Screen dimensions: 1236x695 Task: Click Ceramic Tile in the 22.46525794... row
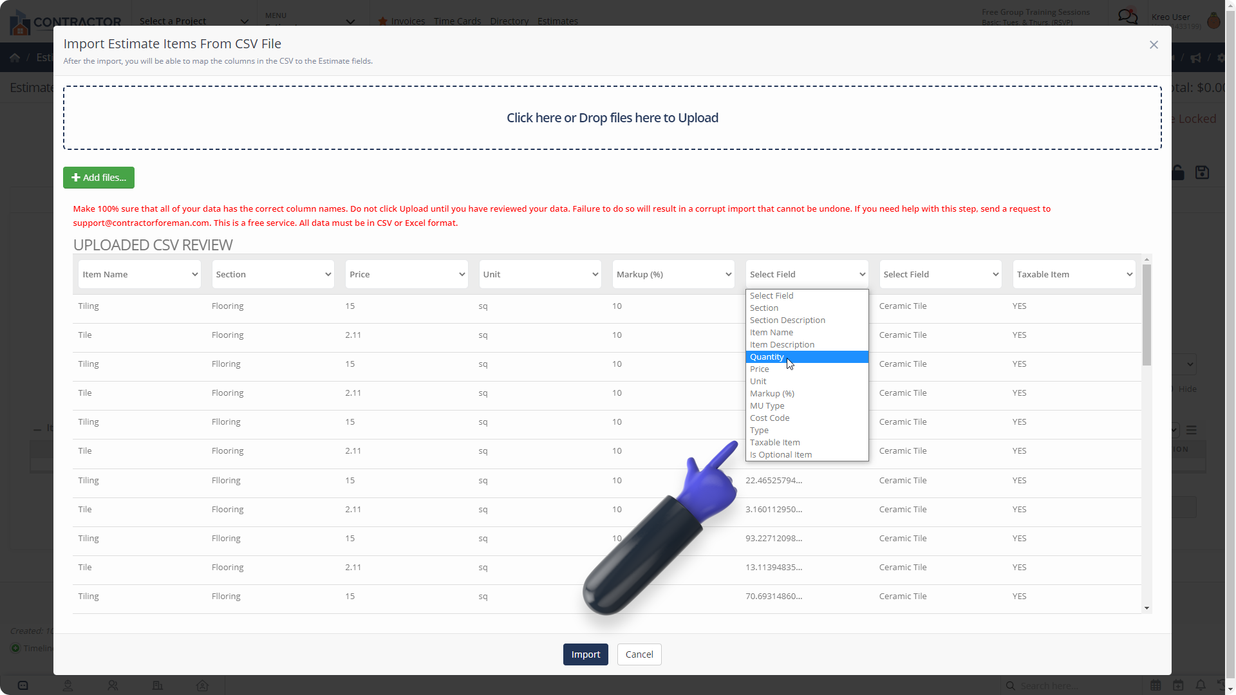tap(903, 480)
